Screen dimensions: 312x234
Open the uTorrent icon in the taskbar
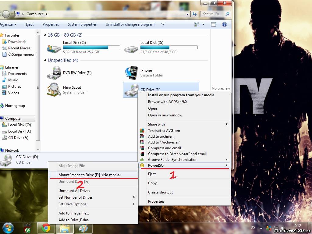click(x=28, y=228)
